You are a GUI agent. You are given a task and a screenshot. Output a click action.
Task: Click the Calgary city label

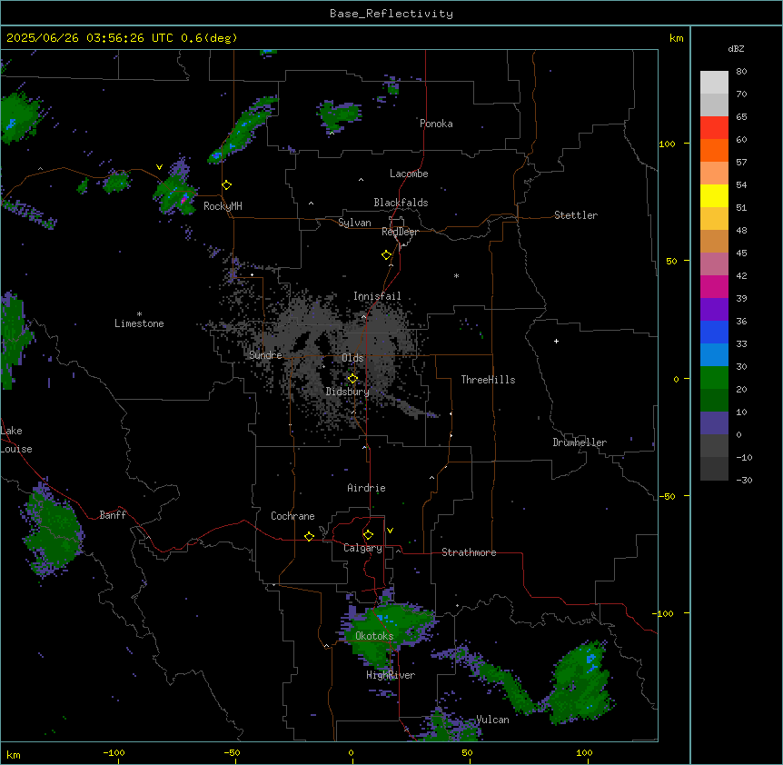362,548
